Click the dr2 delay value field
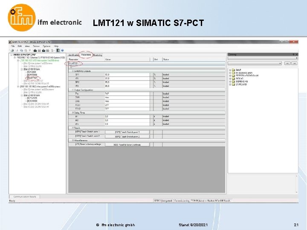 [x=127, y=120]
